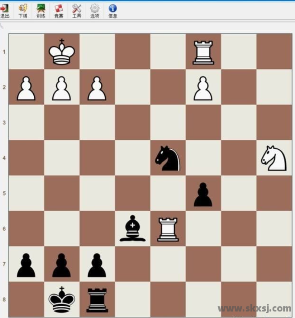Open the 工具 (Tools) wrench icon
Image resolution: width=295 pixels, height=318 pixels.
point(77,10)
